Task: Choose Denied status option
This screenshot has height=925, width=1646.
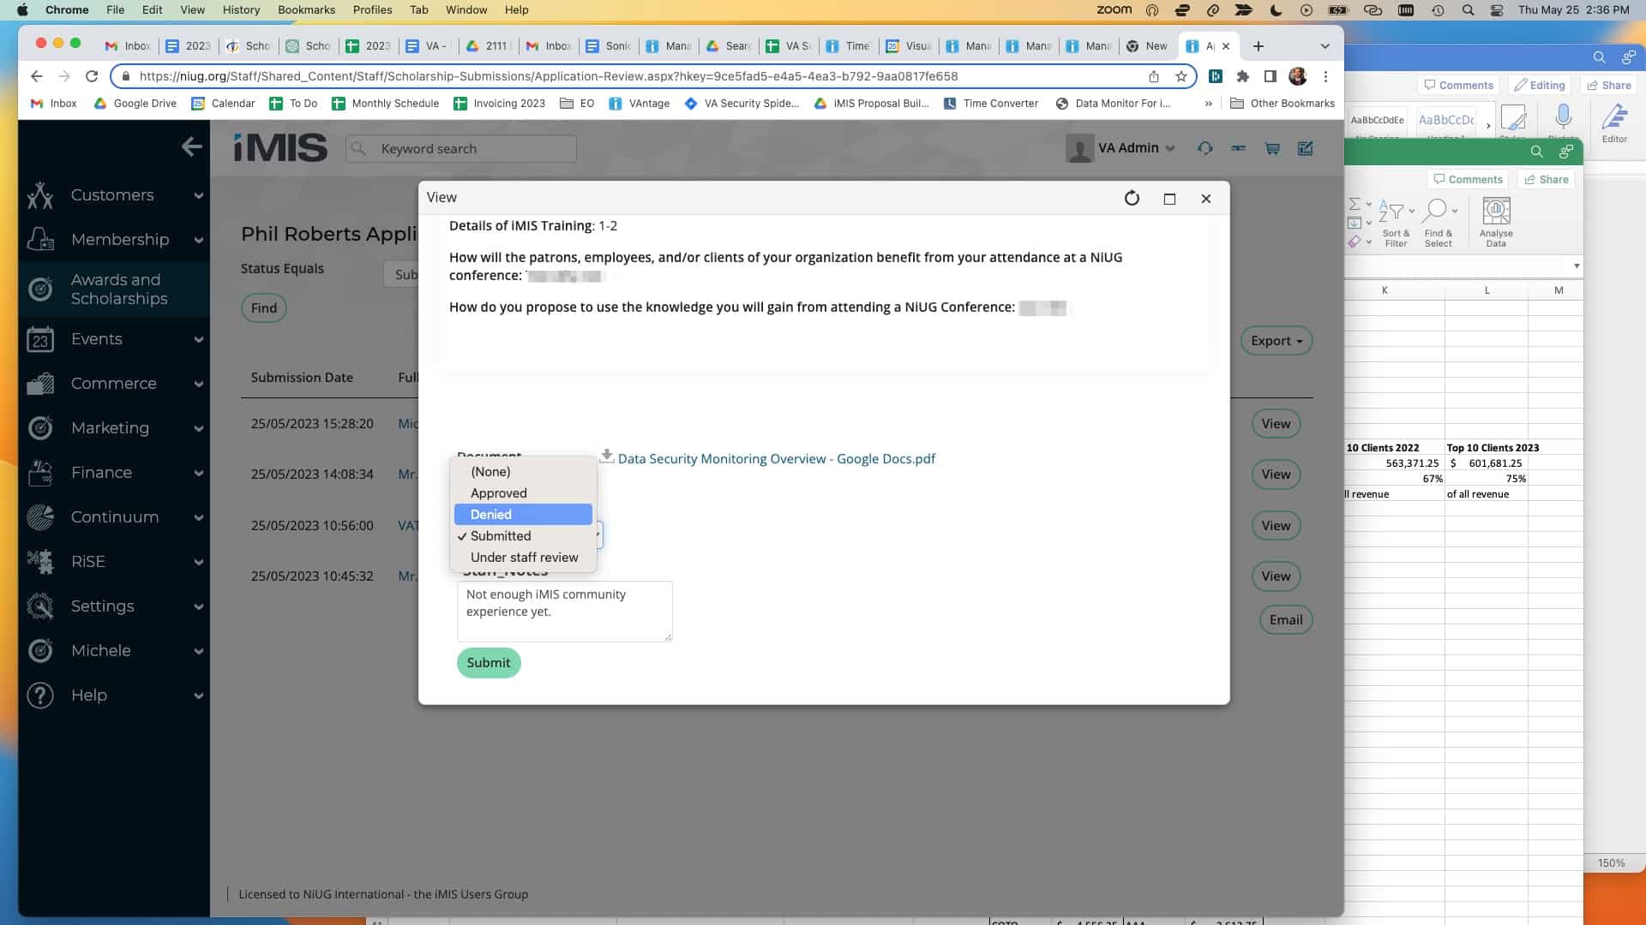Action: [x=523, y=515]
